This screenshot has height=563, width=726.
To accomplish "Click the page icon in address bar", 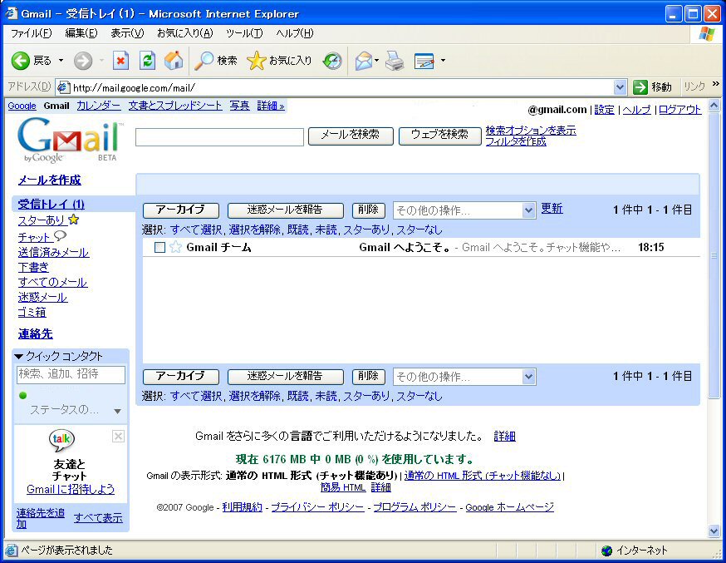I will tap(63, 87).
